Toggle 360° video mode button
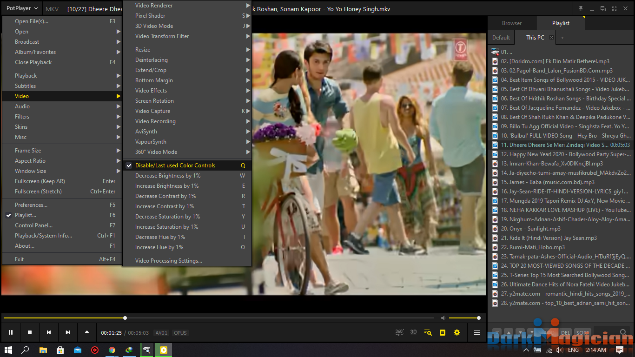 pyautogui.click(x=399, y=332)
